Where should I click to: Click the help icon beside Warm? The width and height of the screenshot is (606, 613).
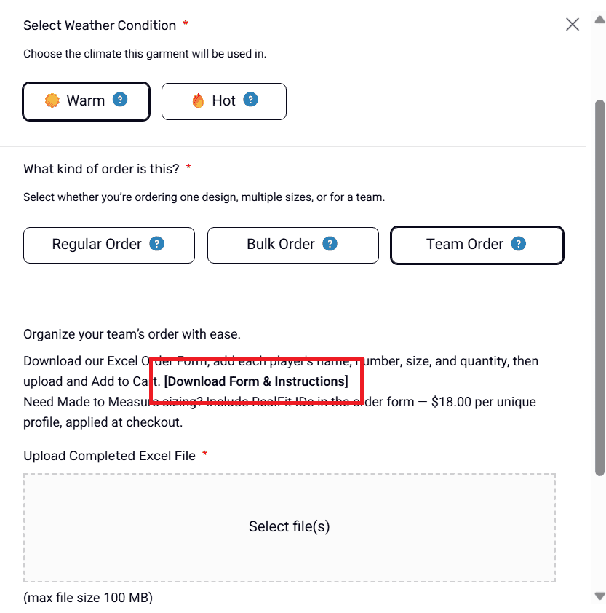[x=120, y=100]
